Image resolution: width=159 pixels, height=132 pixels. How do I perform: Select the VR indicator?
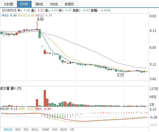72,129
